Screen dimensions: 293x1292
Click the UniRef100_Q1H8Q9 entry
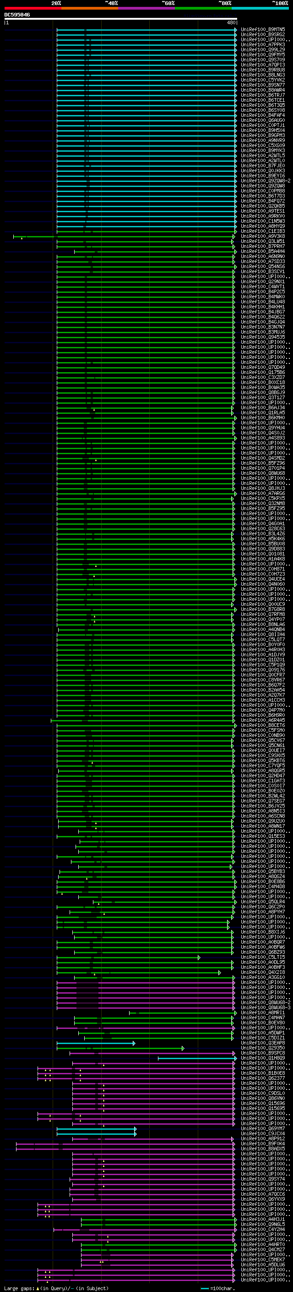(x=263, y=1058)
